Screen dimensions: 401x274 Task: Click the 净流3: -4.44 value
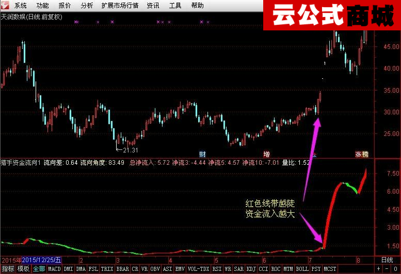[x=189, y=163]
